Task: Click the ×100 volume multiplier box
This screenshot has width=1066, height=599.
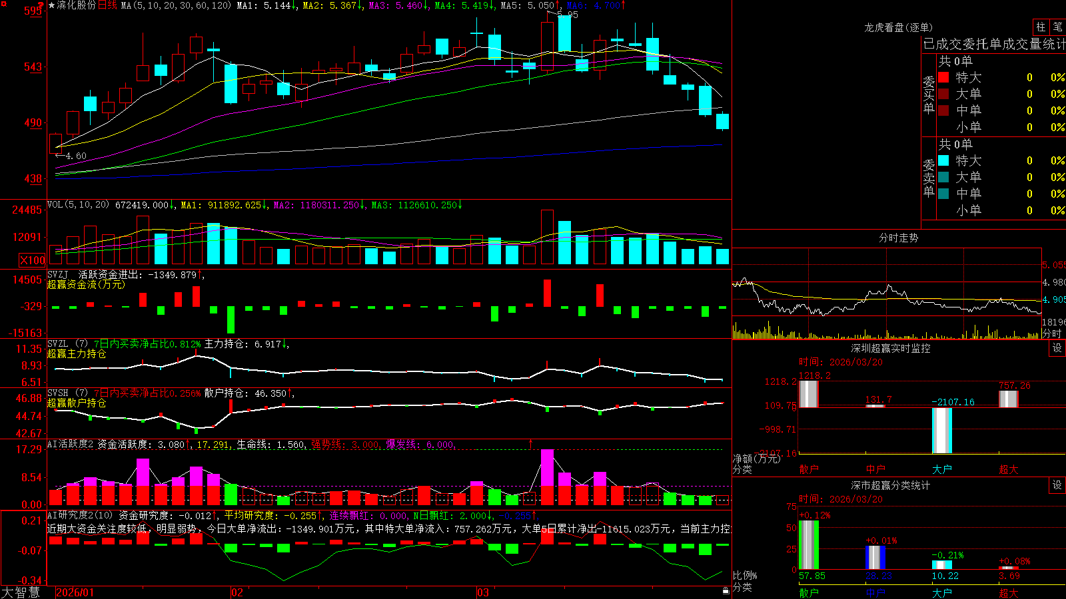Action: click(33, 260)
